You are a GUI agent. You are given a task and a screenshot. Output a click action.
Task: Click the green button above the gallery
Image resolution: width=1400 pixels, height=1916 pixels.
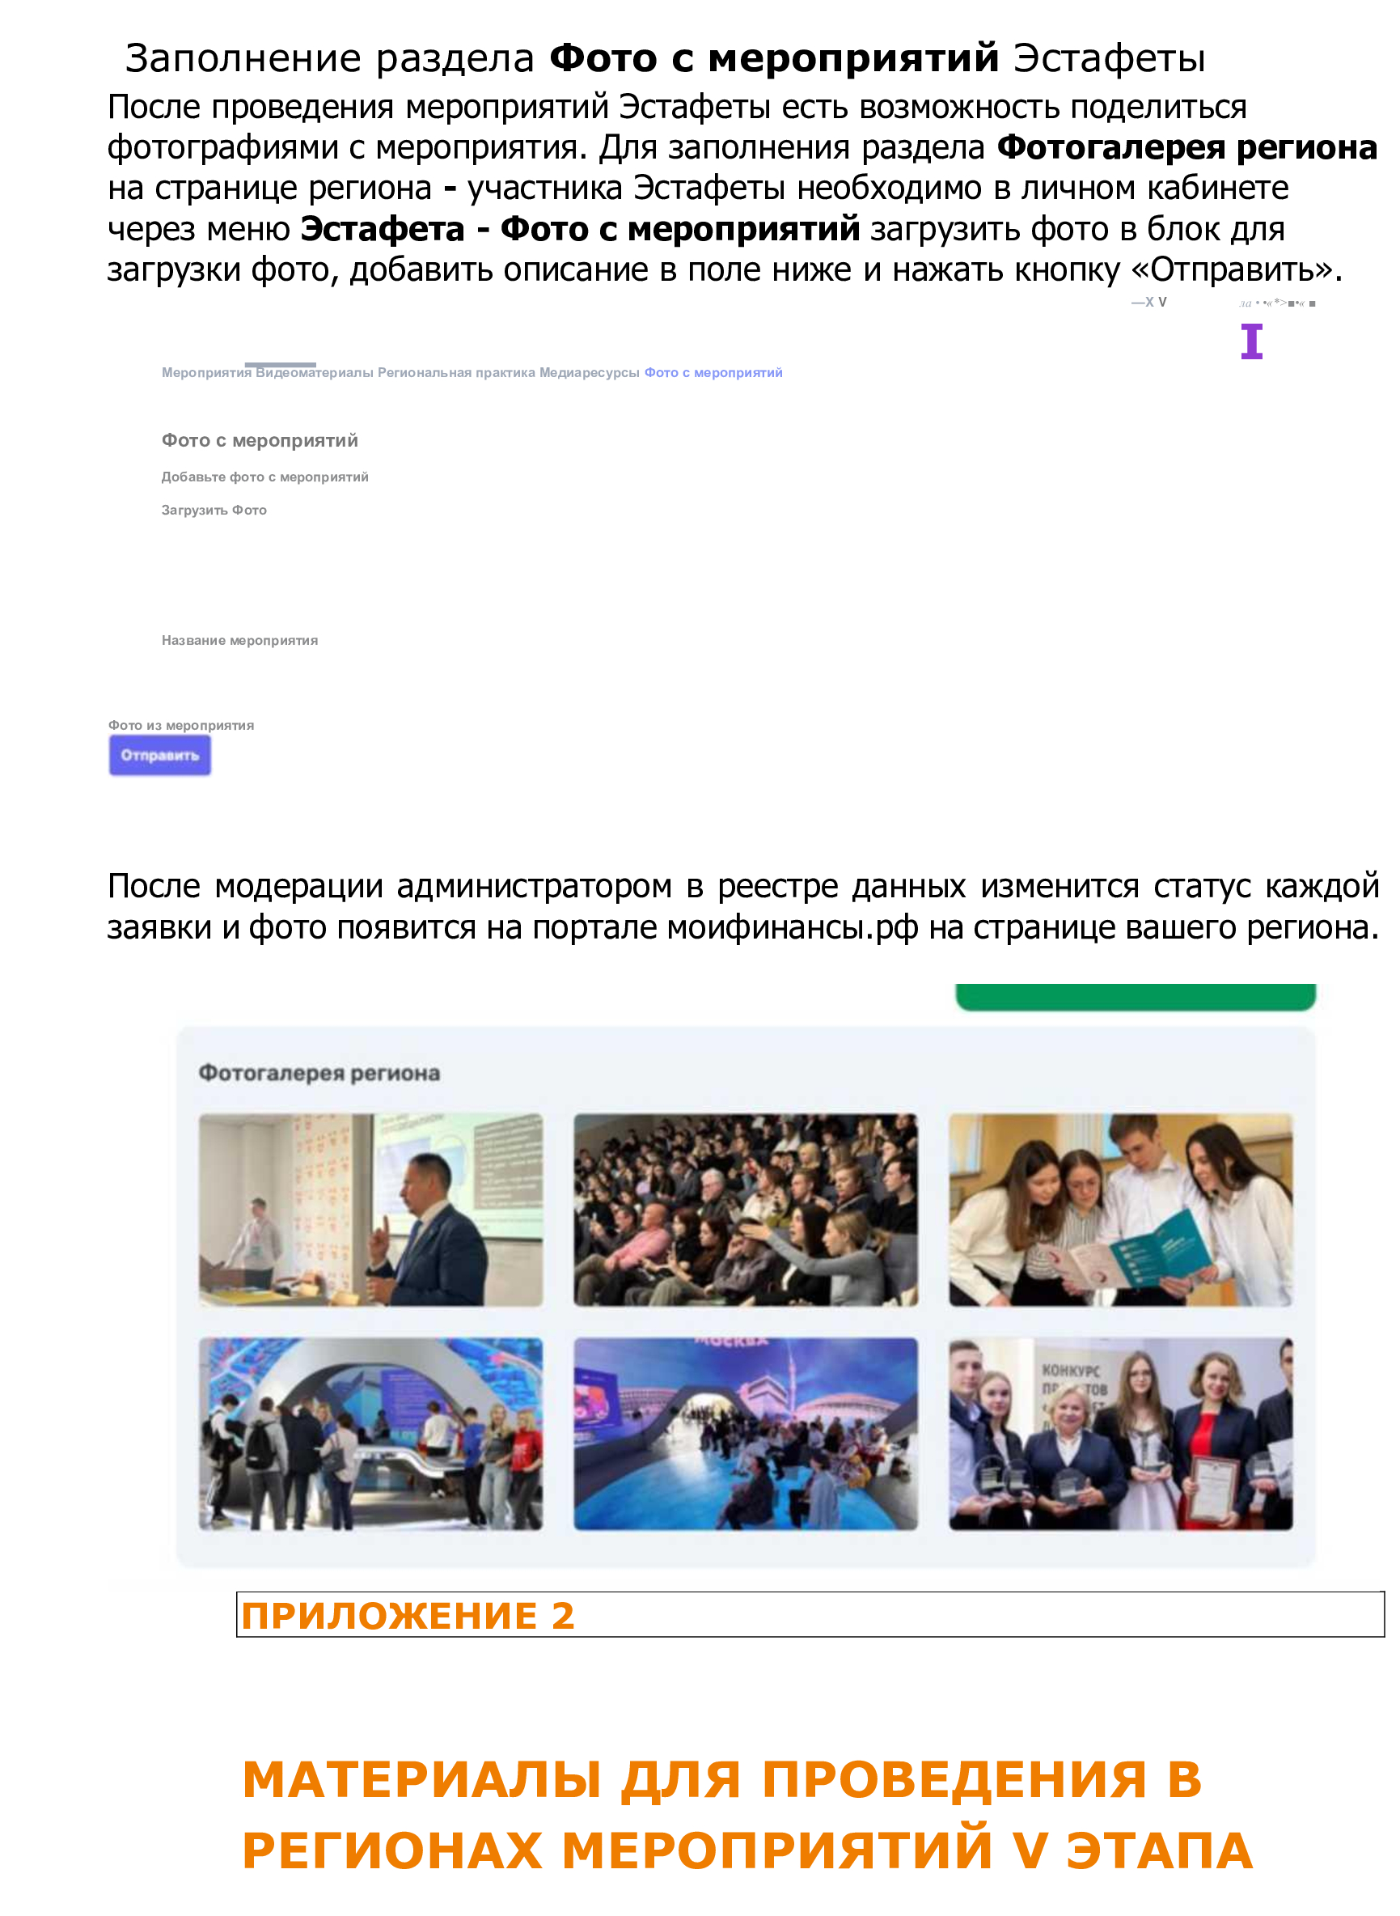click(1136, 997)
